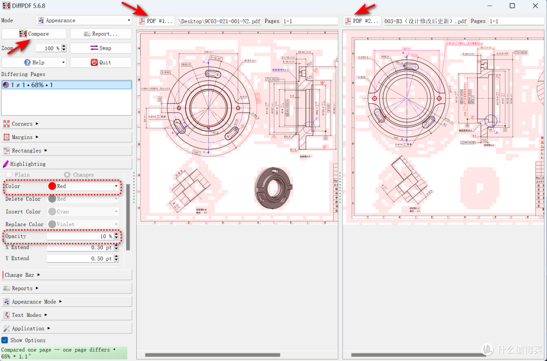Click the Report printer icon
This screenshot has height=361, width=547.
[x=87, y=34]
